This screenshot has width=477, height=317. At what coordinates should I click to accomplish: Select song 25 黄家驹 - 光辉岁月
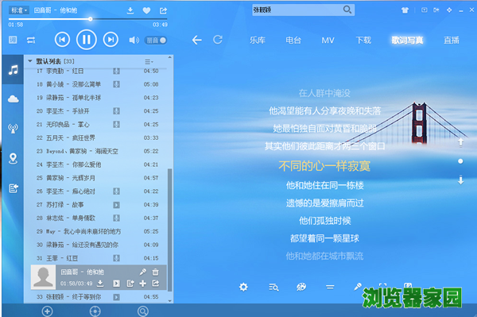pyautogui.click(x=95, y=178)
